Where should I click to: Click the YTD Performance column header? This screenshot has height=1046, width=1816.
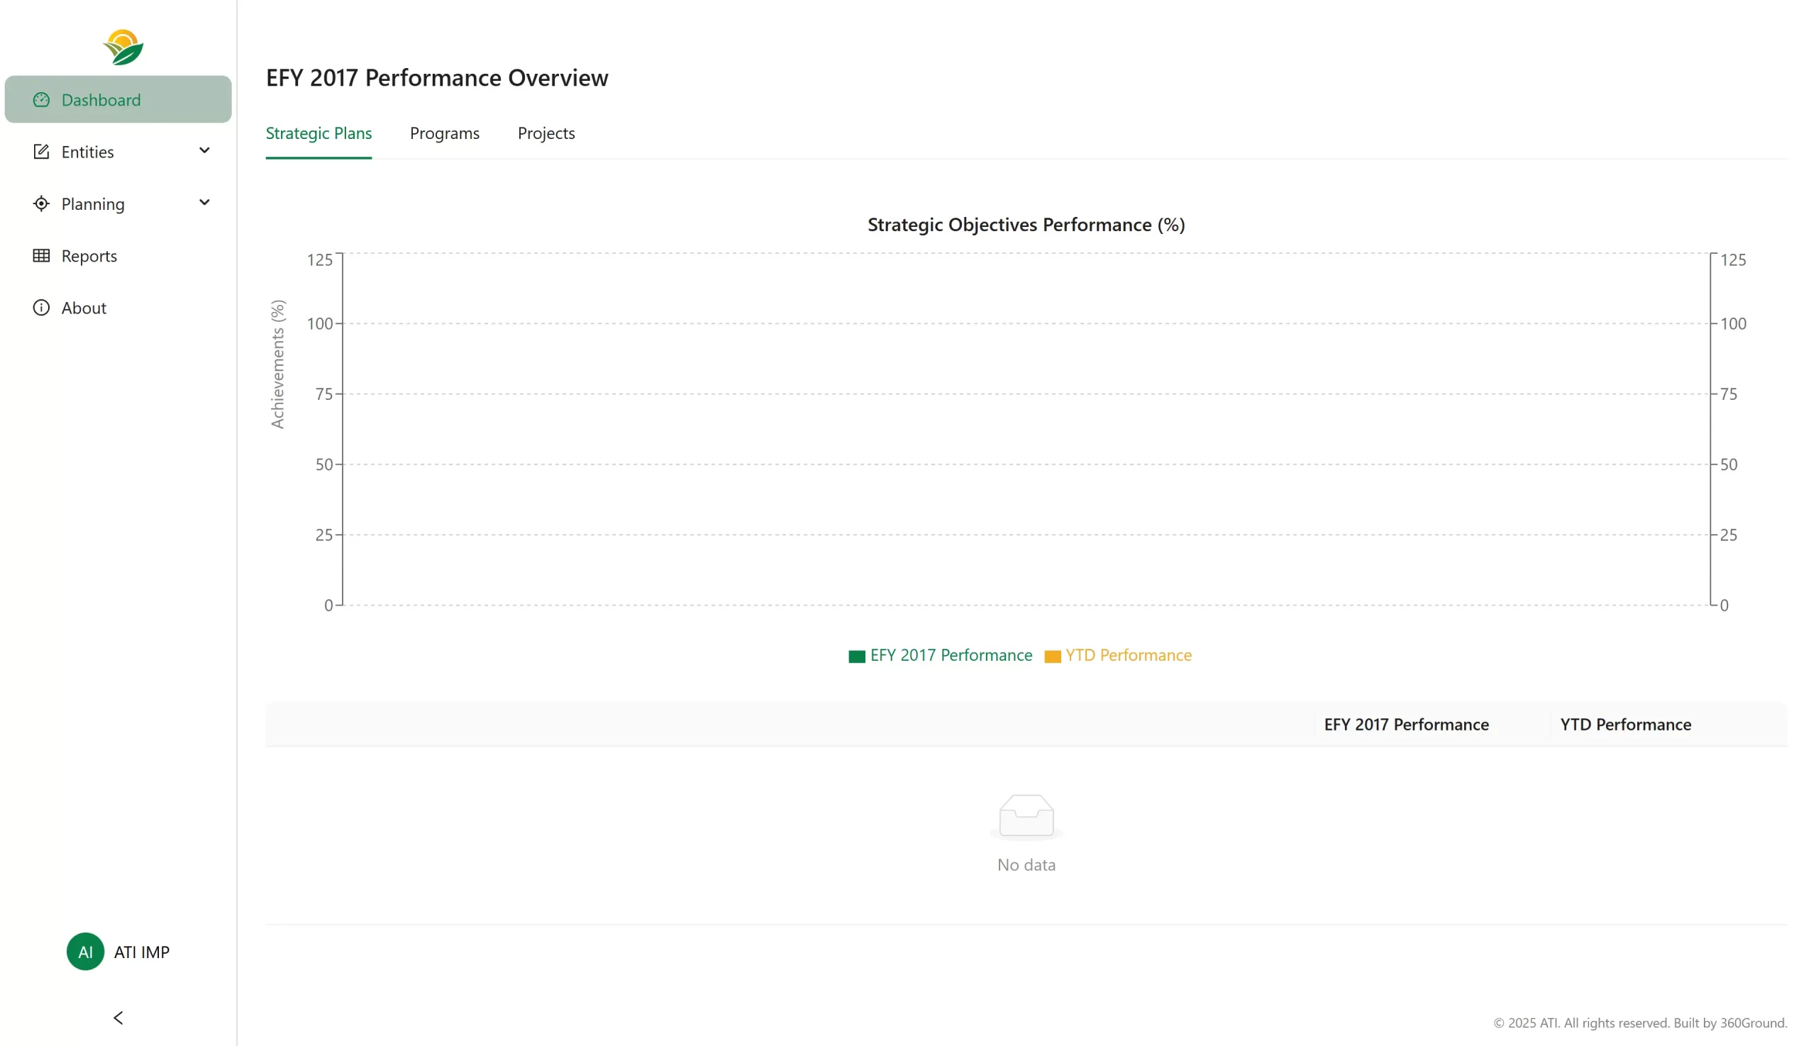(x=1625, y=724)
